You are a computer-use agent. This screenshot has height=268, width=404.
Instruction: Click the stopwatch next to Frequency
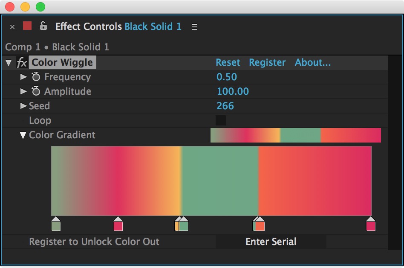point(36,77)
